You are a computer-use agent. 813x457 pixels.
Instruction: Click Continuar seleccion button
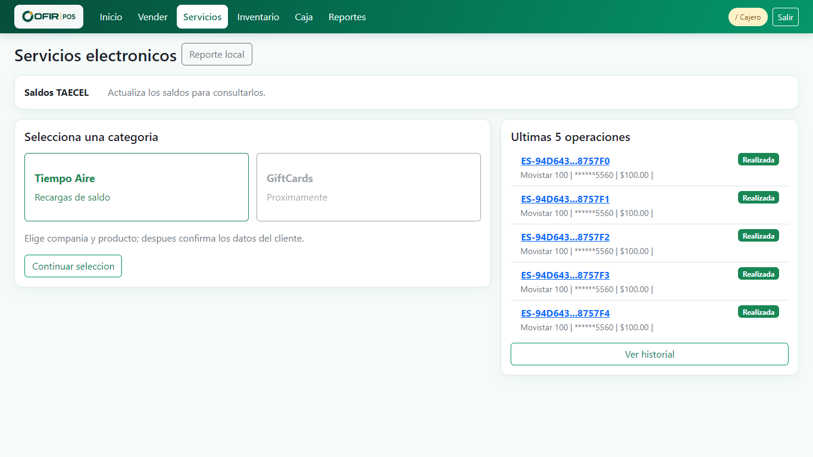pos(73,266)
